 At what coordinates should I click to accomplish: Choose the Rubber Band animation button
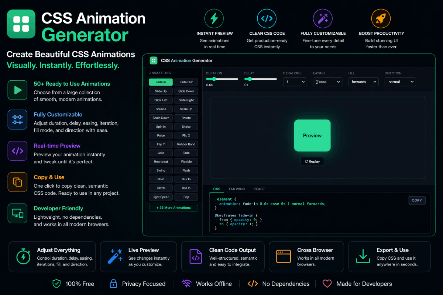click(186, 144)
